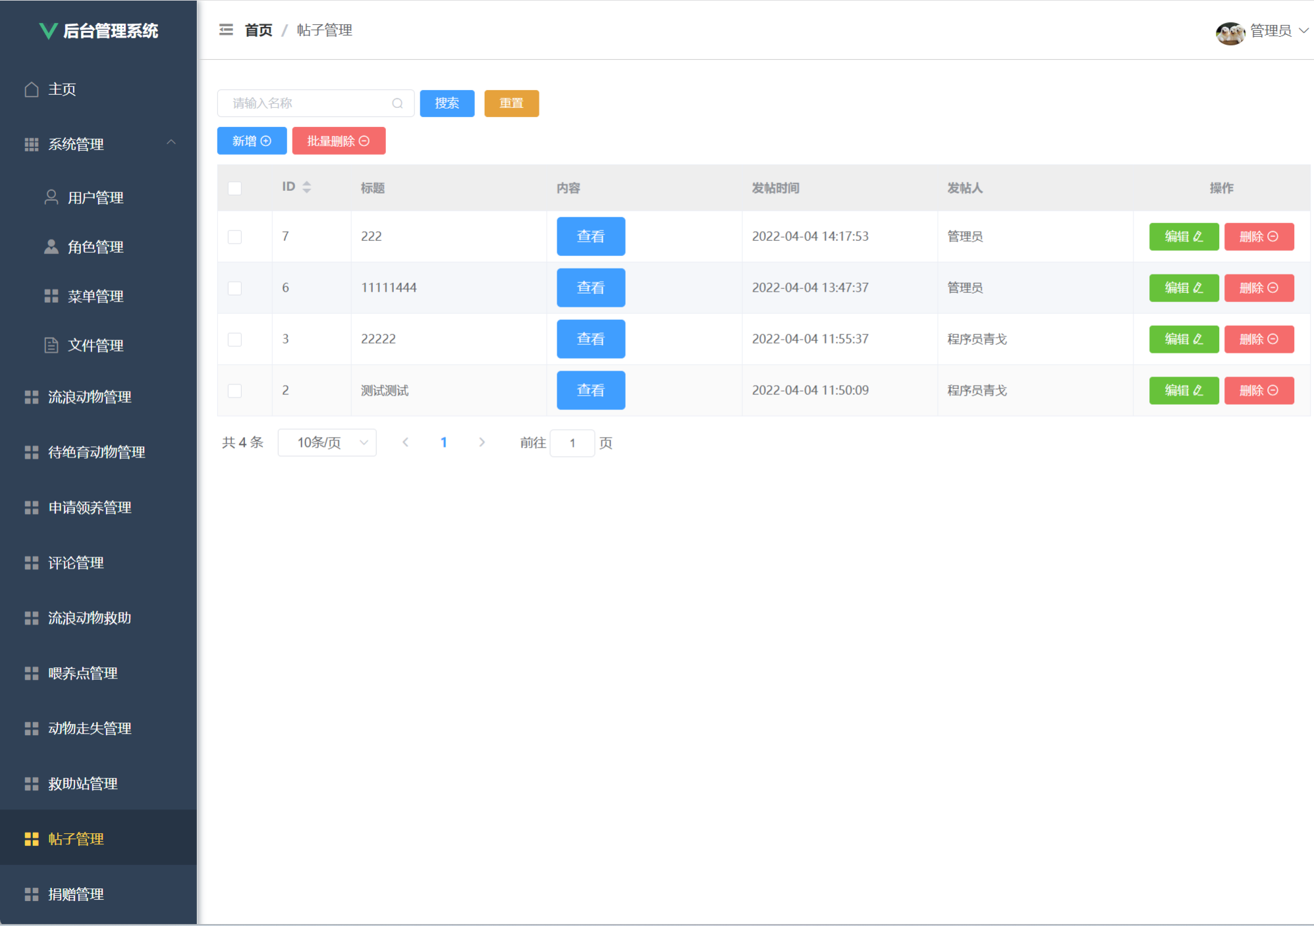
Task: Open the 10条/页 page size dropdown
Action: 327,442
